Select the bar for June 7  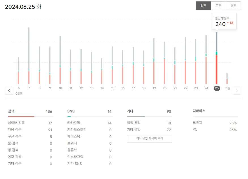pyautogui.click(x=29, y=56)
